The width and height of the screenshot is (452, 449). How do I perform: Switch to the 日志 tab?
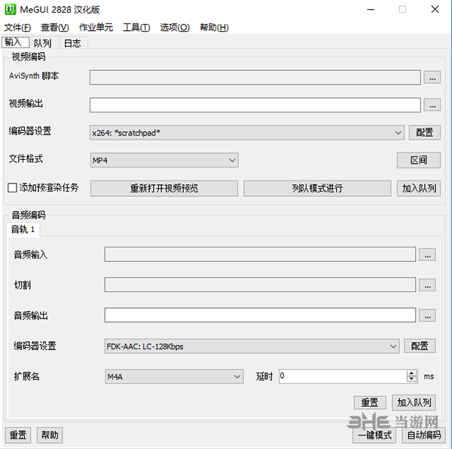[72, 43]
